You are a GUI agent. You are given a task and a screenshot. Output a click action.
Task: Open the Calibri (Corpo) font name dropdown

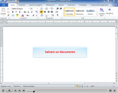point(29,9)
